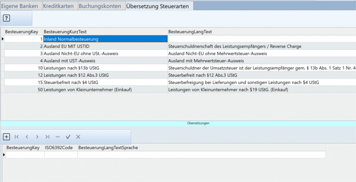
Task: Open the help question mark icon
Action: coord(6,18)
